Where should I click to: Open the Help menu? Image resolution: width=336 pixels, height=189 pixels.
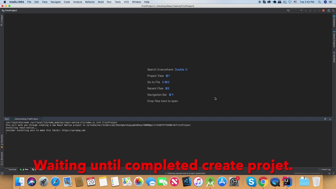147,2
